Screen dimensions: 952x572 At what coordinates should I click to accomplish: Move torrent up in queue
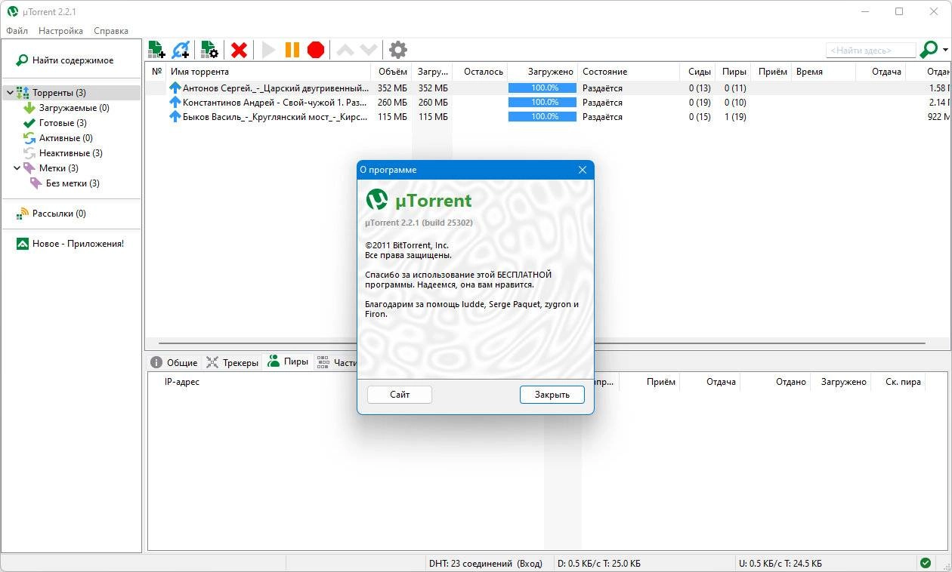(345, 50)
